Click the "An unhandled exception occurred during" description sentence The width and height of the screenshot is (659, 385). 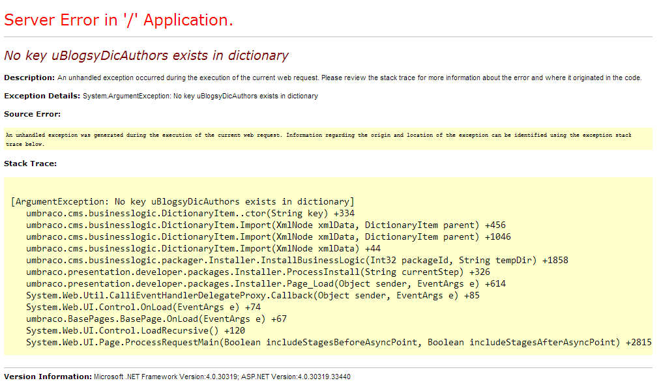349,78
